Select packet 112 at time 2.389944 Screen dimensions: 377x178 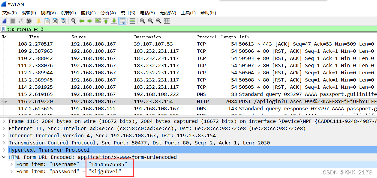(x=188, y=73)
